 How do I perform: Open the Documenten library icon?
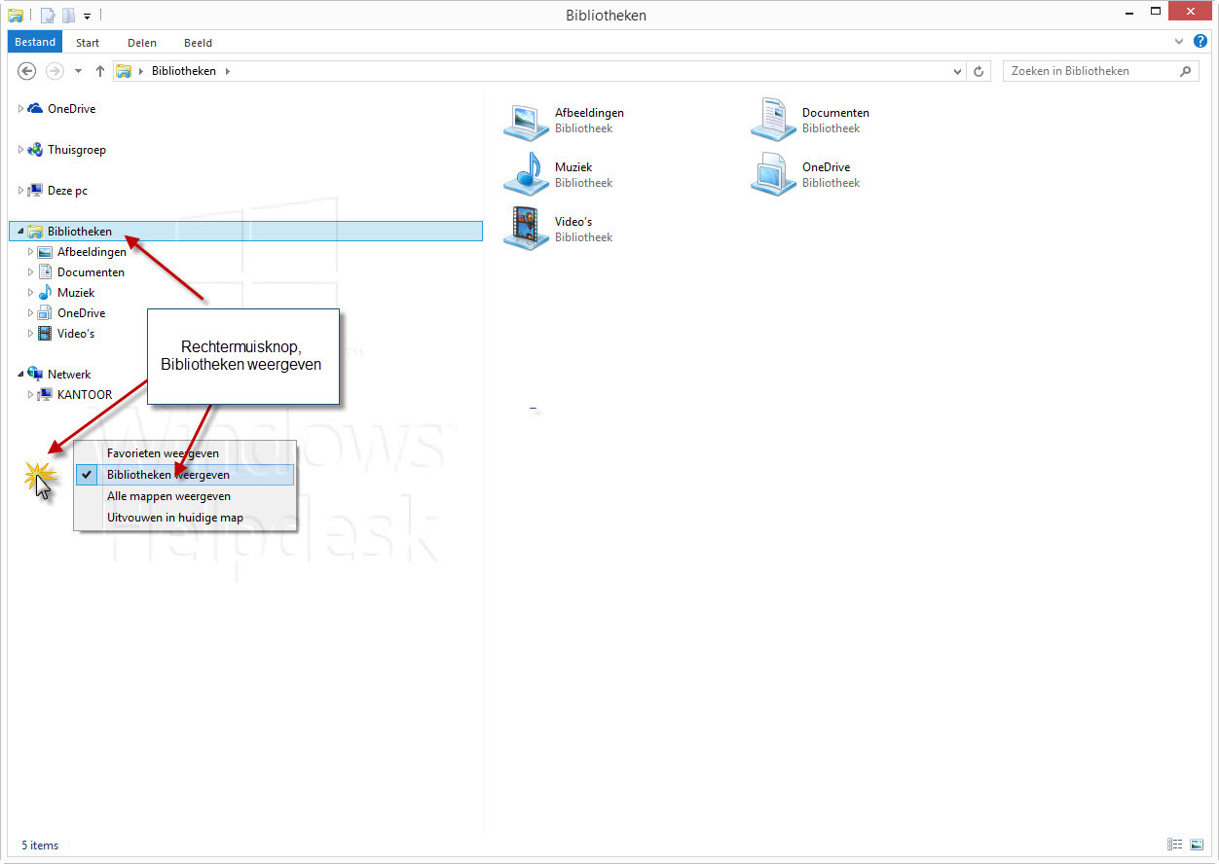point(773,121)
